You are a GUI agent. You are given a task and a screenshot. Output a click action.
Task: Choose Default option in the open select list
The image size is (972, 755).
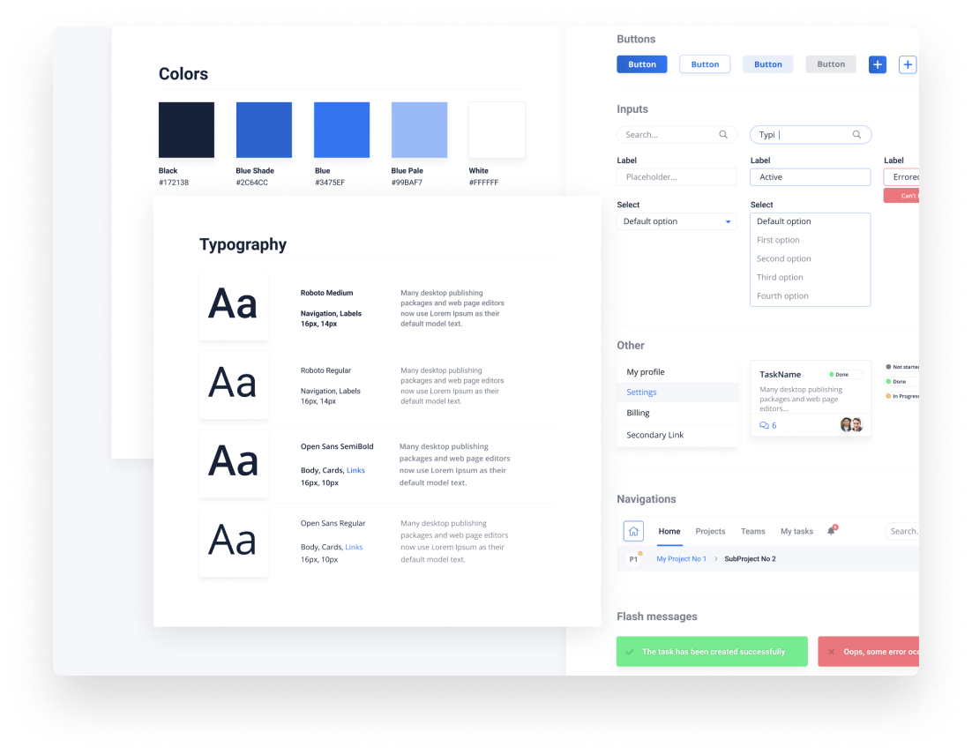tap(811, 221)
